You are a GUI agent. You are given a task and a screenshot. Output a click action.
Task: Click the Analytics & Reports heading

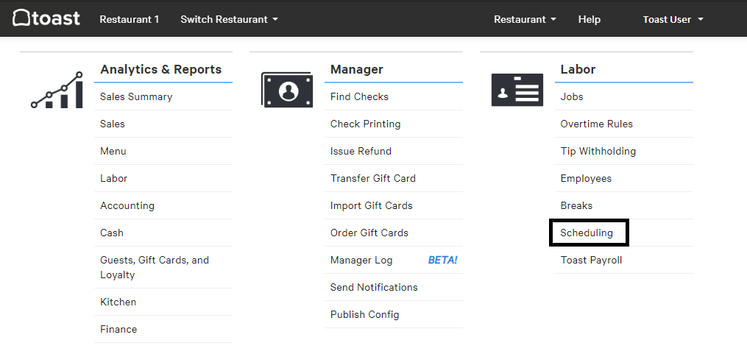click(x=160, y=69)
